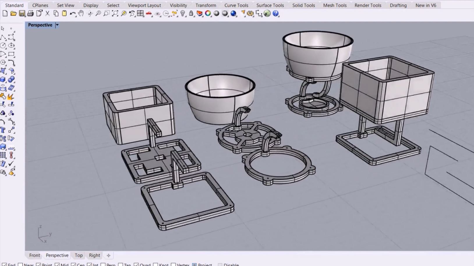
Task: Toggle the Perp osnap checkbox
Action: (103, 265)
